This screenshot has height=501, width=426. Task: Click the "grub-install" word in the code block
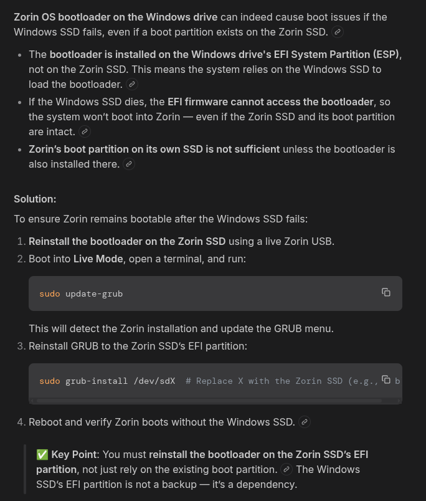[x=93, y=381]
